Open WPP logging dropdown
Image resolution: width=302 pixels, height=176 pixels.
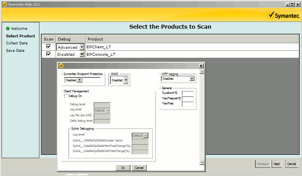coord(192,79)
